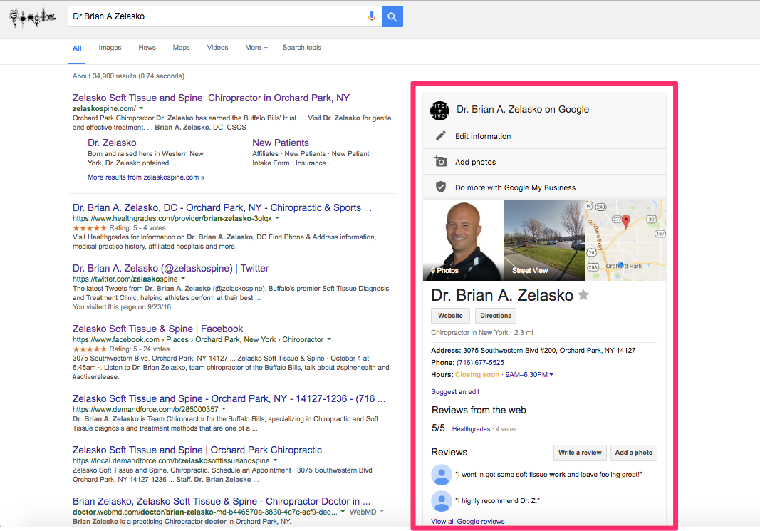760x531 pixels.
Task: Click 'Closing soon' hours status text
Action: coord(477,375)
